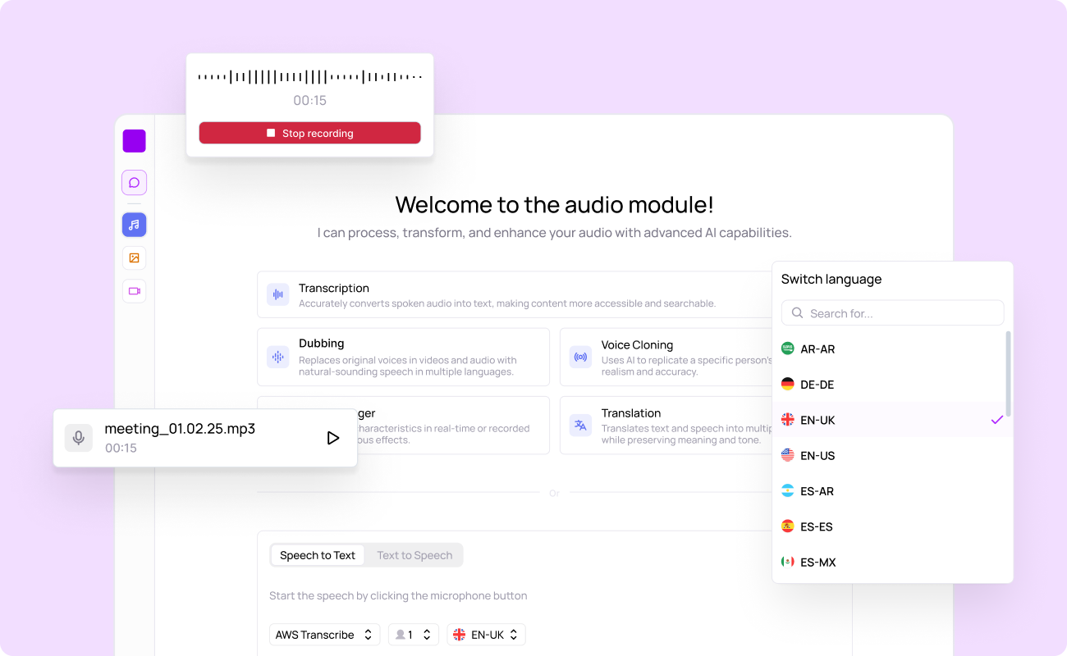This screenshot has height=656, width=1067.
Task: Select EN-US in the language list
Action: coord(889,455)
